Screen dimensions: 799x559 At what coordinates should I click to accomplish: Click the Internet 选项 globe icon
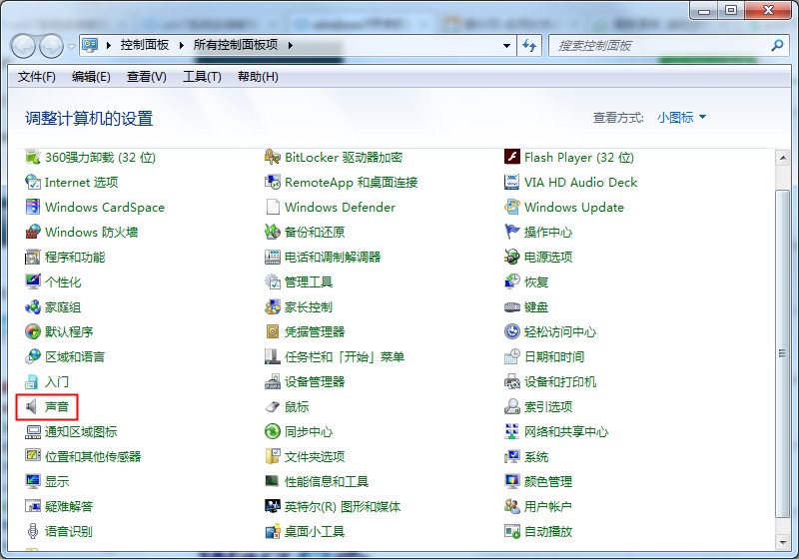pyautogui.click(x=33, y=182)
